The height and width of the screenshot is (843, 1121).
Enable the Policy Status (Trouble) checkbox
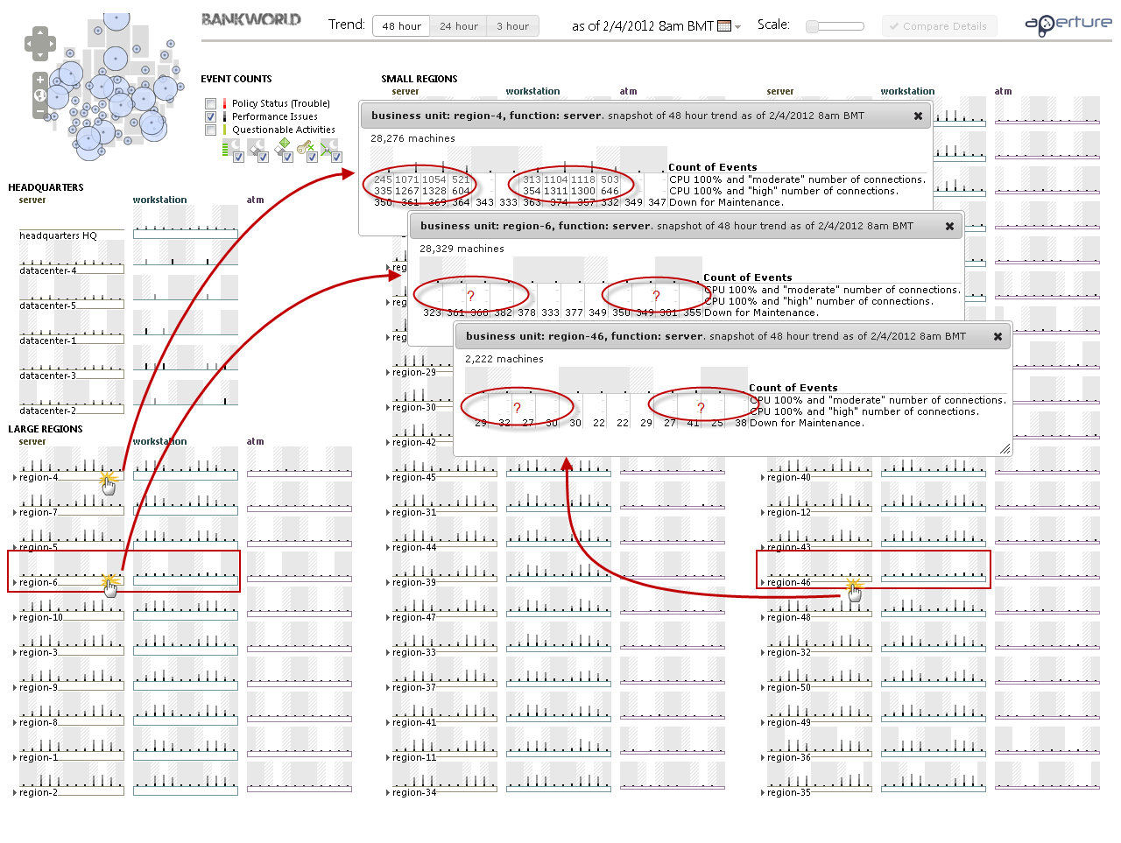(210, 103)
